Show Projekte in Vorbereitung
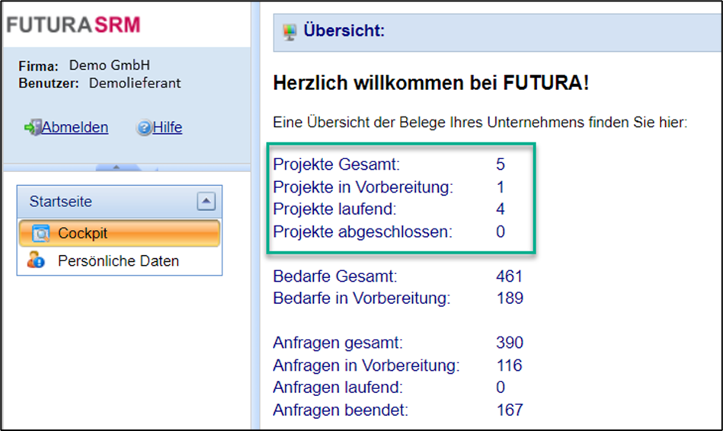This screenshot has width=723, height=431. point(363,187)
